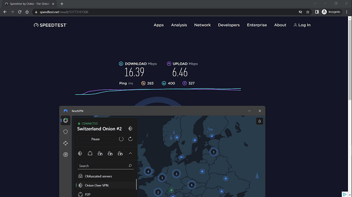
Task: Close the Speedtest by Ookla tab
Action: pyautogui.click(x=53, y=4)
